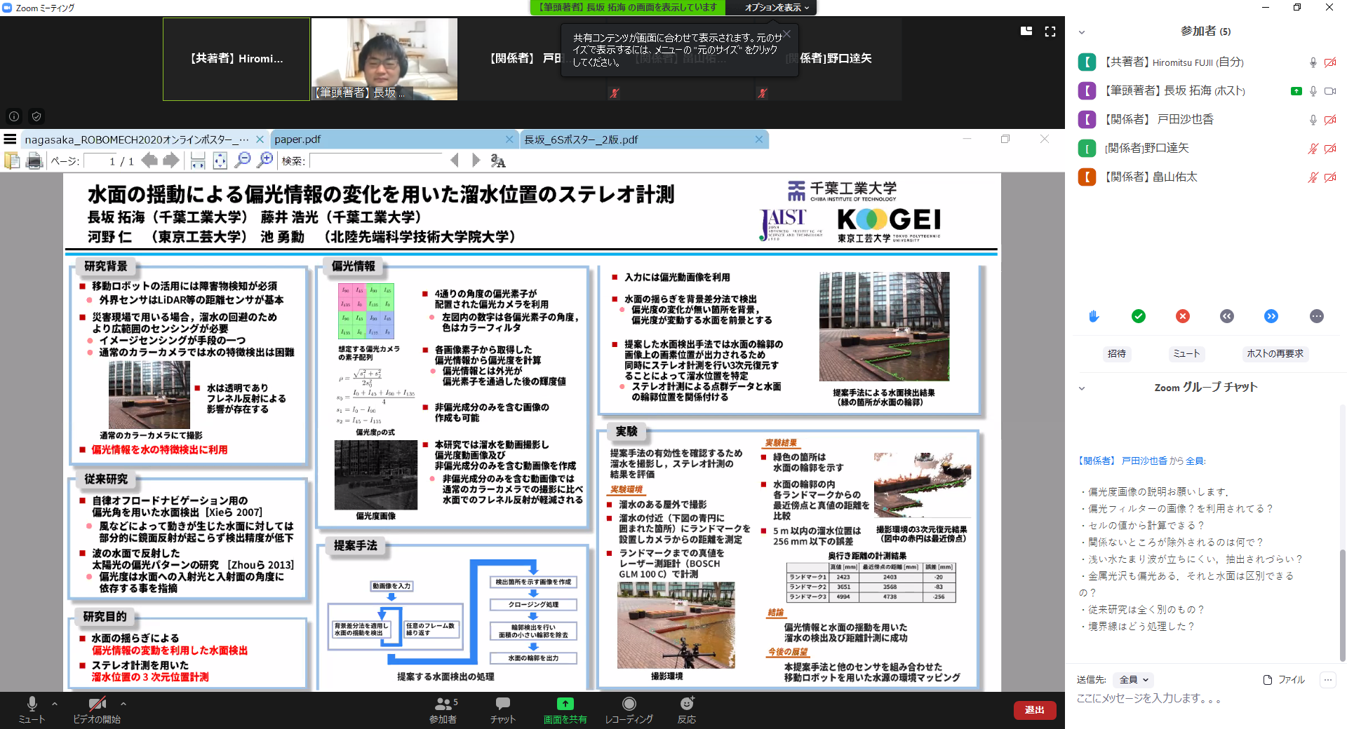Start video using ビデオの開始 button
The image size is (1347, 729).
(97, 709)
